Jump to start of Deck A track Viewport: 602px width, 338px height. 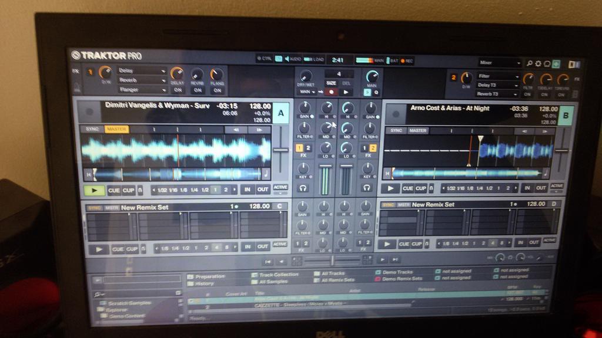tap(89, 174)
